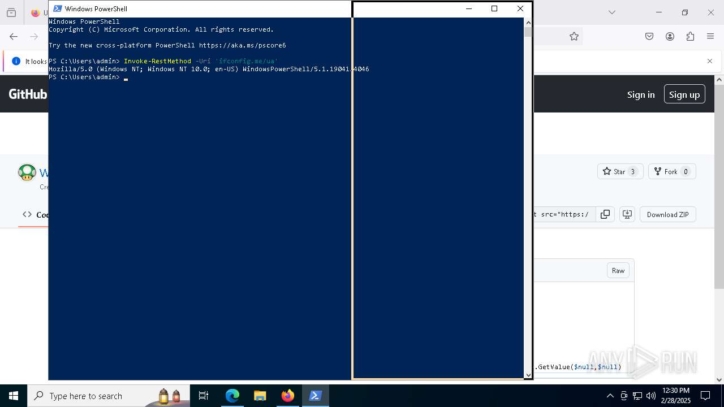Copy the embed code with the copy icon
The width and height of the screenshot is (724, 407).
(605, 214)
